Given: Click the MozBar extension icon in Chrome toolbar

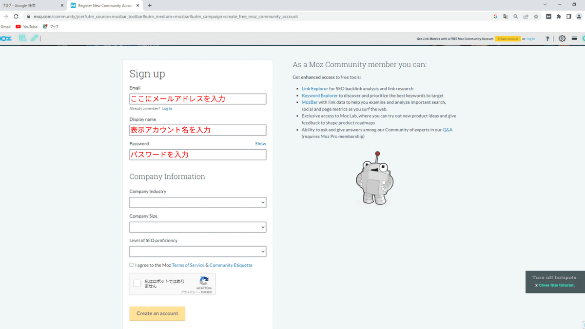Looking at the screenshot, I should (548, 16).
